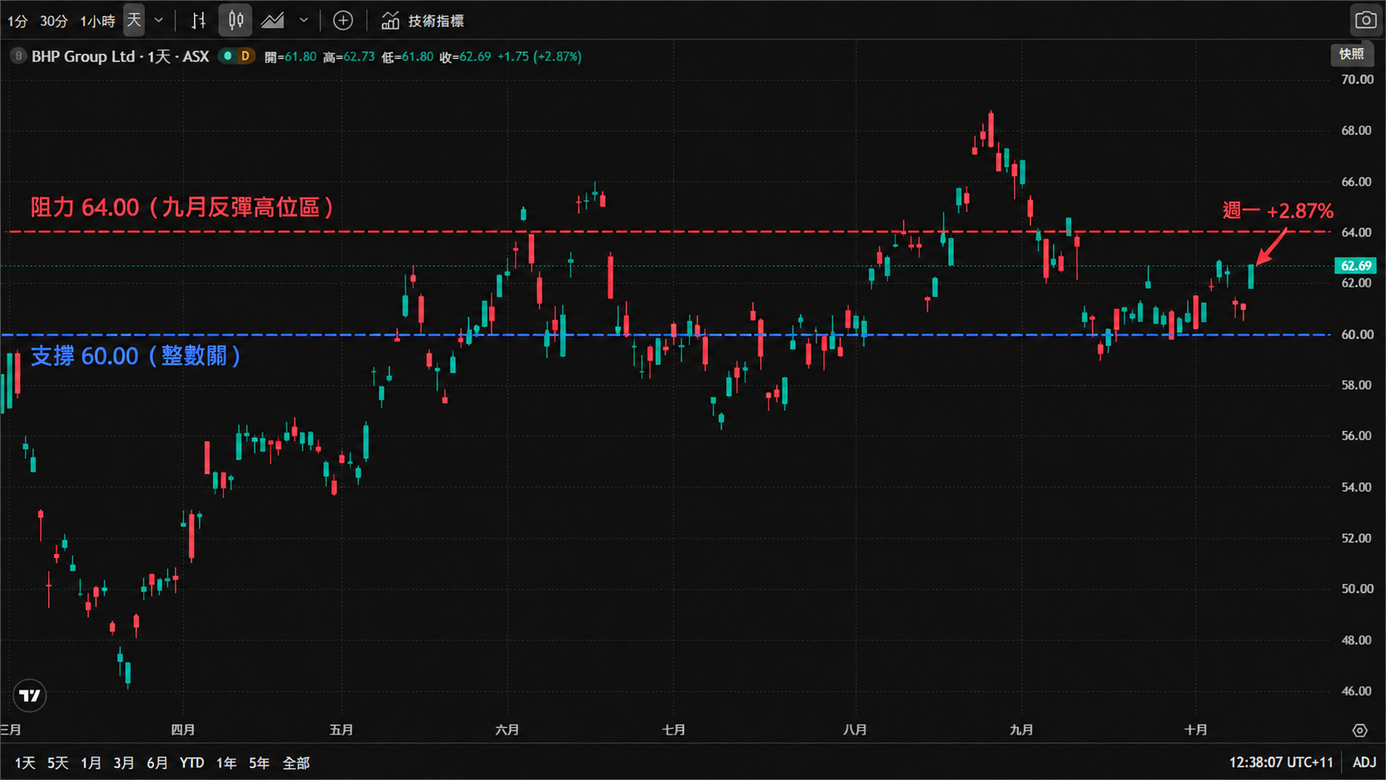
Task: Select the 1分 timeframe
Action: pyautogui.click(x=17, y=21)
